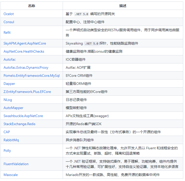Click the text '日志记录组件'
Viewport: 185px width, 181px height.
76,100
